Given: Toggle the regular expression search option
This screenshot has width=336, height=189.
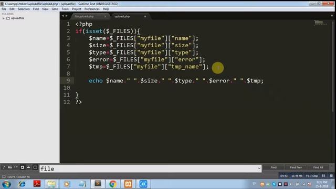Looking at the screenshot, I should click(x=4, y=167).
